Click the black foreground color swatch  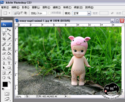[x=5, y=84]
